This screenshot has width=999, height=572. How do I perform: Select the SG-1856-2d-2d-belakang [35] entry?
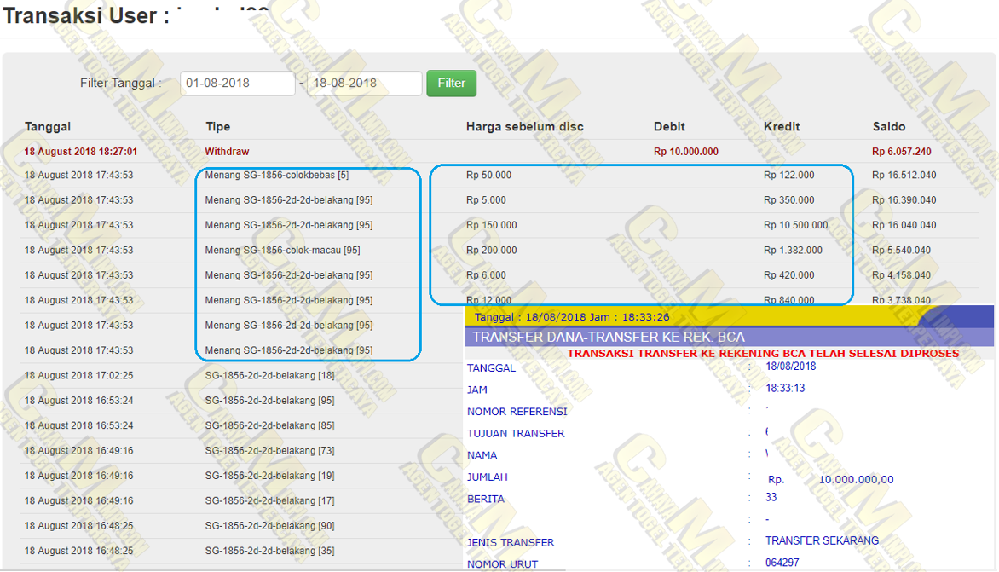269,551
